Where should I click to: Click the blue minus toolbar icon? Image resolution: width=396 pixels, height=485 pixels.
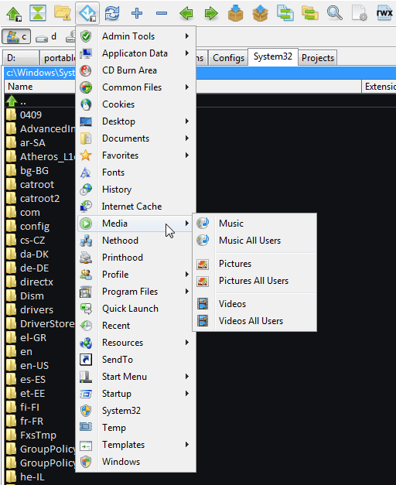click(162, 13)
